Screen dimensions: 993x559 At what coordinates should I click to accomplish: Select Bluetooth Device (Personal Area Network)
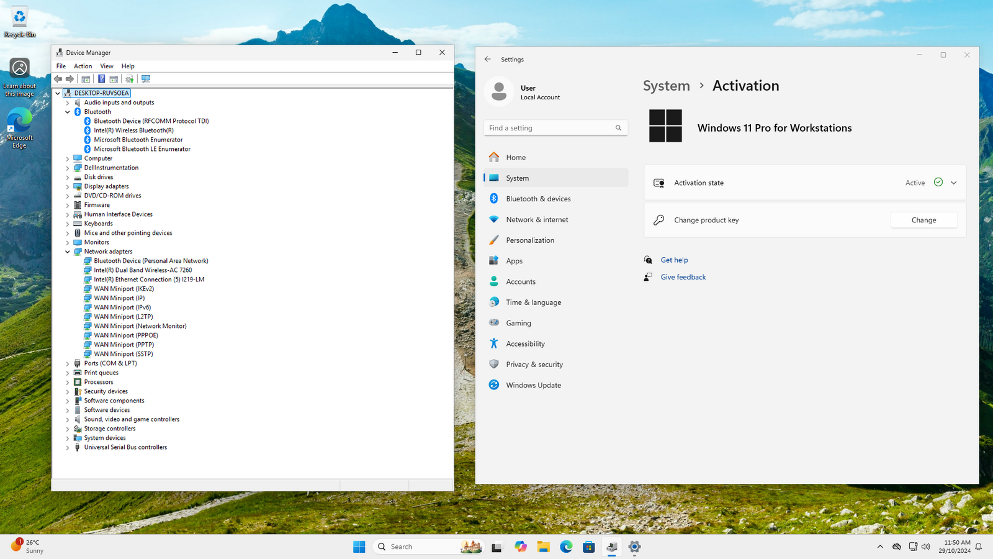coord(151,261)
